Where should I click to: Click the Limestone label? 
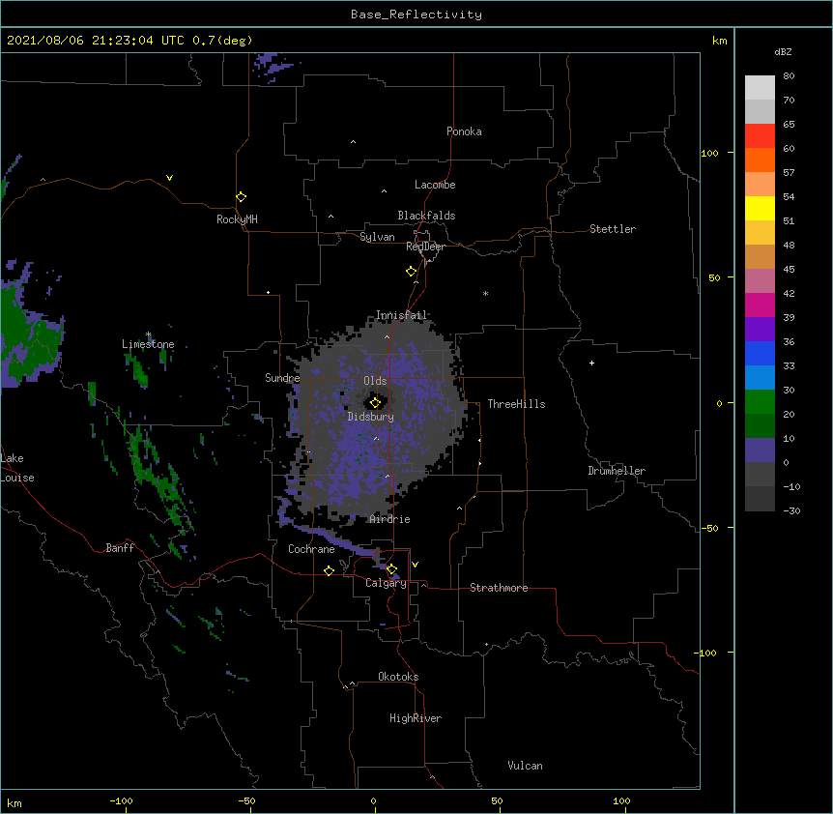(148, 344)
